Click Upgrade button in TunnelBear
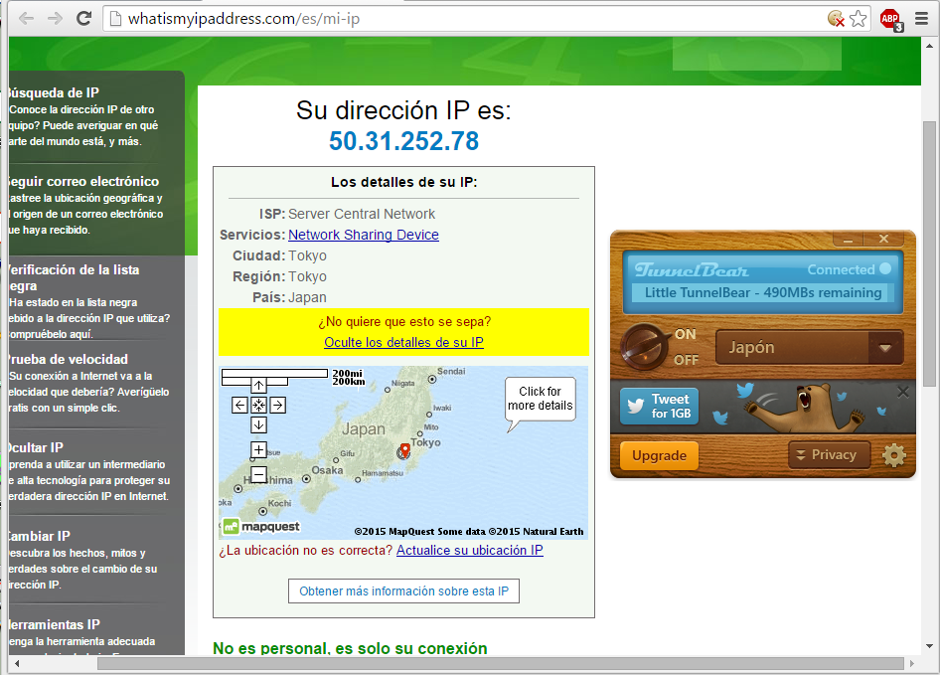Image resolution: width=940 pixels, height=675 pixels. coord(659,455)
